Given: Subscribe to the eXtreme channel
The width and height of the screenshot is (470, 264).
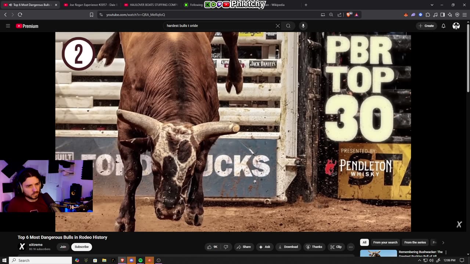Looking at the screenshot, I should point(82,247).
